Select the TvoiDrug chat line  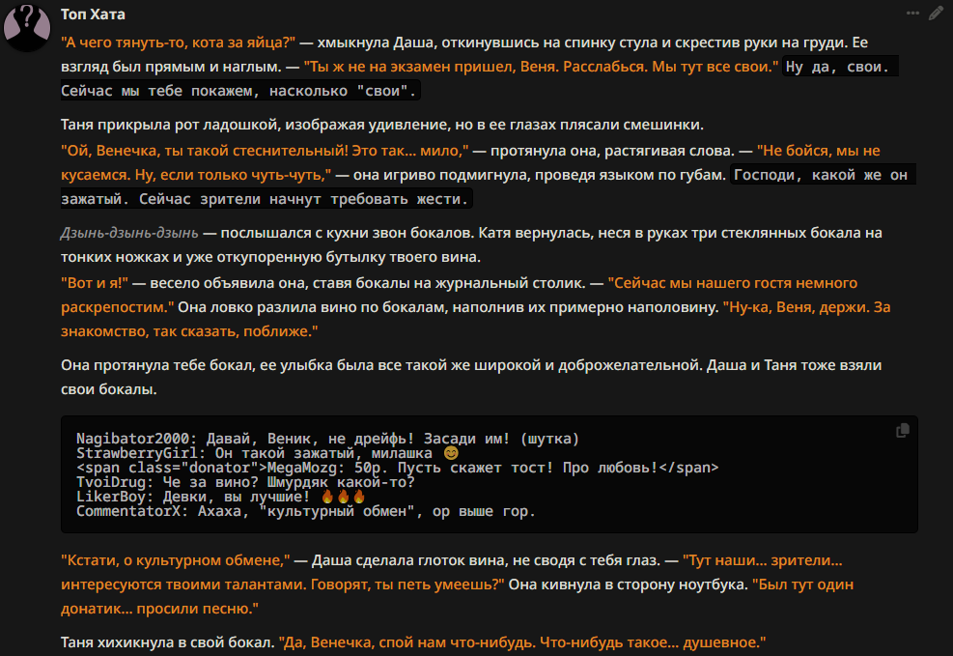[x=245, y=482]
